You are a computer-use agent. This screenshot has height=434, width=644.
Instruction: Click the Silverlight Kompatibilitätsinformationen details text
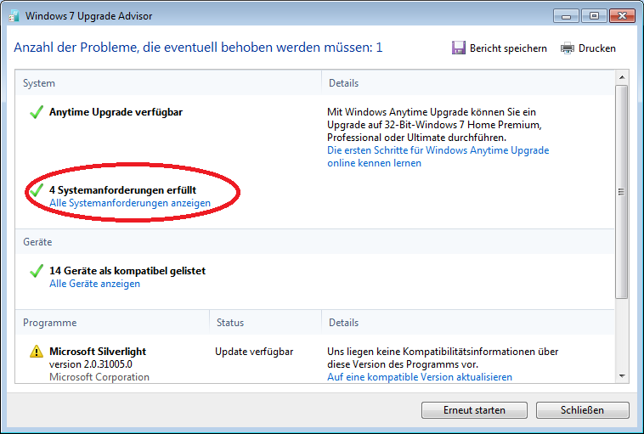[443, 358]
